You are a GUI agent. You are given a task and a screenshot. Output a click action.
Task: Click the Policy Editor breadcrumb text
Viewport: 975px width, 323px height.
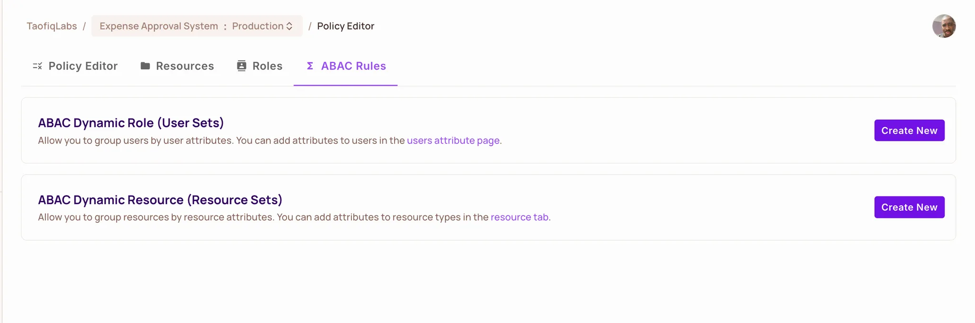(x=346, y=26)
